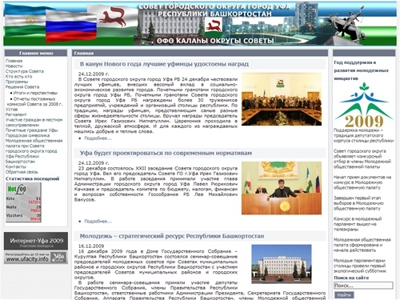
Task: Open Молодые парламентарии провели субботник link
Action: point(360,266)
